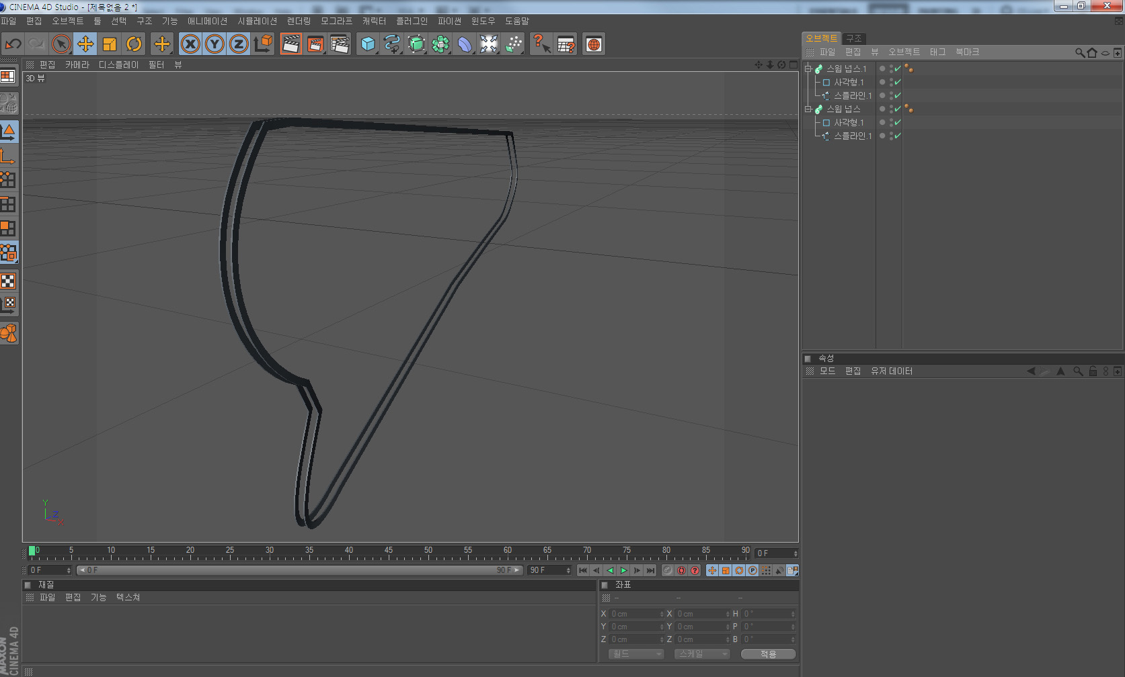Open the 렌더링 menu

[x=299, y=21]
